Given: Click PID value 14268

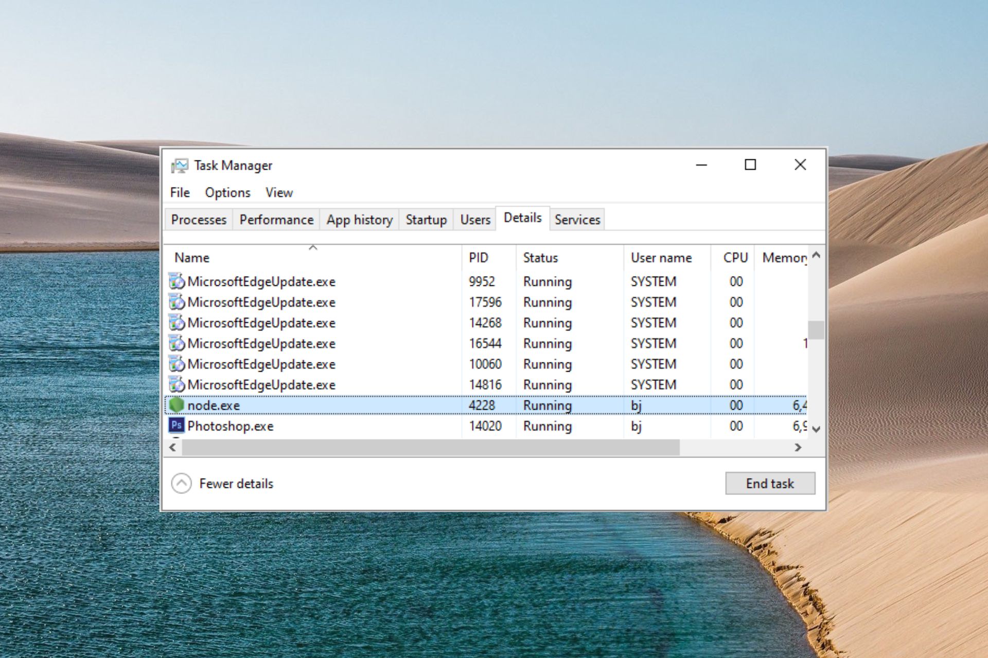Looking at the screenshot, I should 485,323.
